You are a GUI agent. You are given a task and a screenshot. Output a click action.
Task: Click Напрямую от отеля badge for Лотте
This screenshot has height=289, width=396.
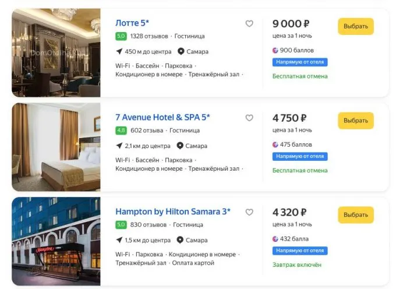coord(300,62)
